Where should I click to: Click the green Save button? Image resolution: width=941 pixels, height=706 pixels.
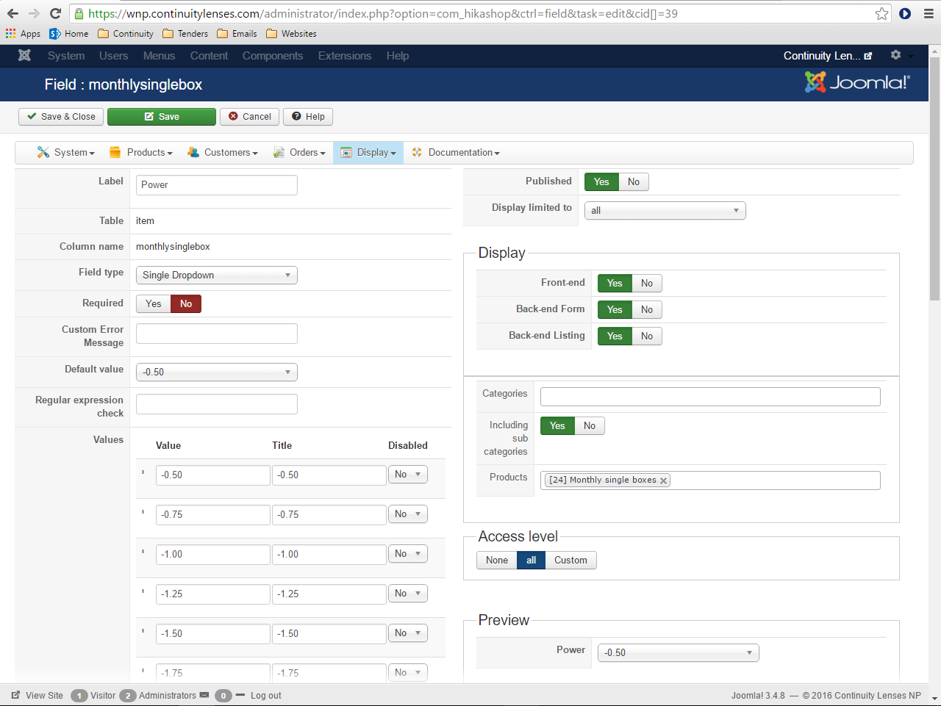(162, 117)
